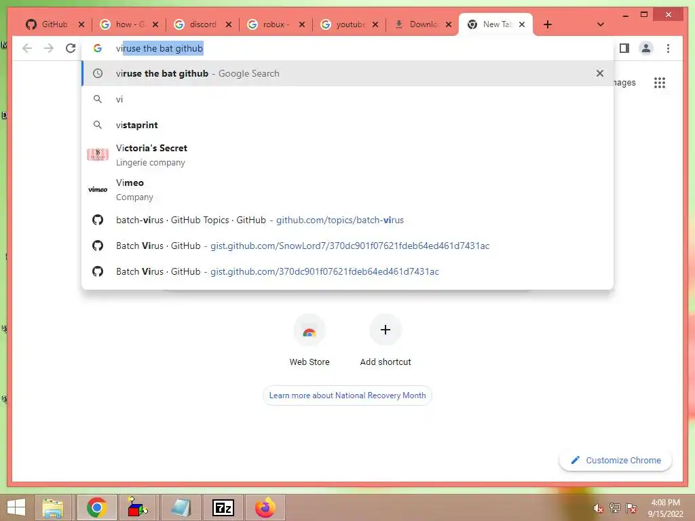Click the address bar text field
Viewport: 695px width, 521px height.
coord(347,49)
